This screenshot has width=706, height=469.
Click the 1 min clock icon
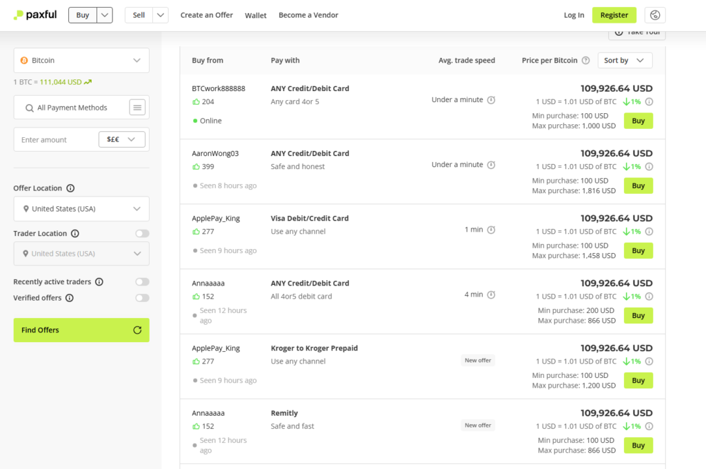[491, 229]
